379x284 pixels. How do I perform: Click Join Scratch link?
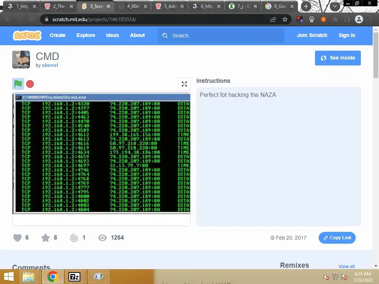coord(312,35)
